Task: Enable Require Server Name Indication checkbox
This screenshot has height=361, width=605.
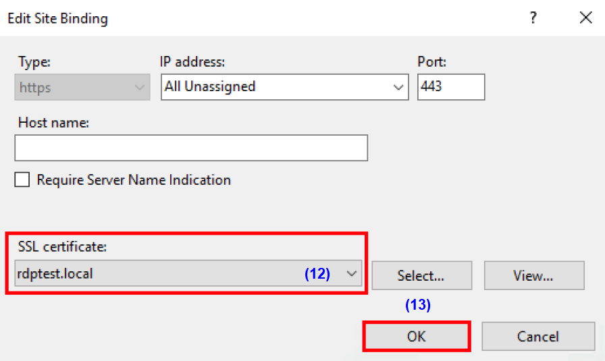Action: [x=23, y=180]
